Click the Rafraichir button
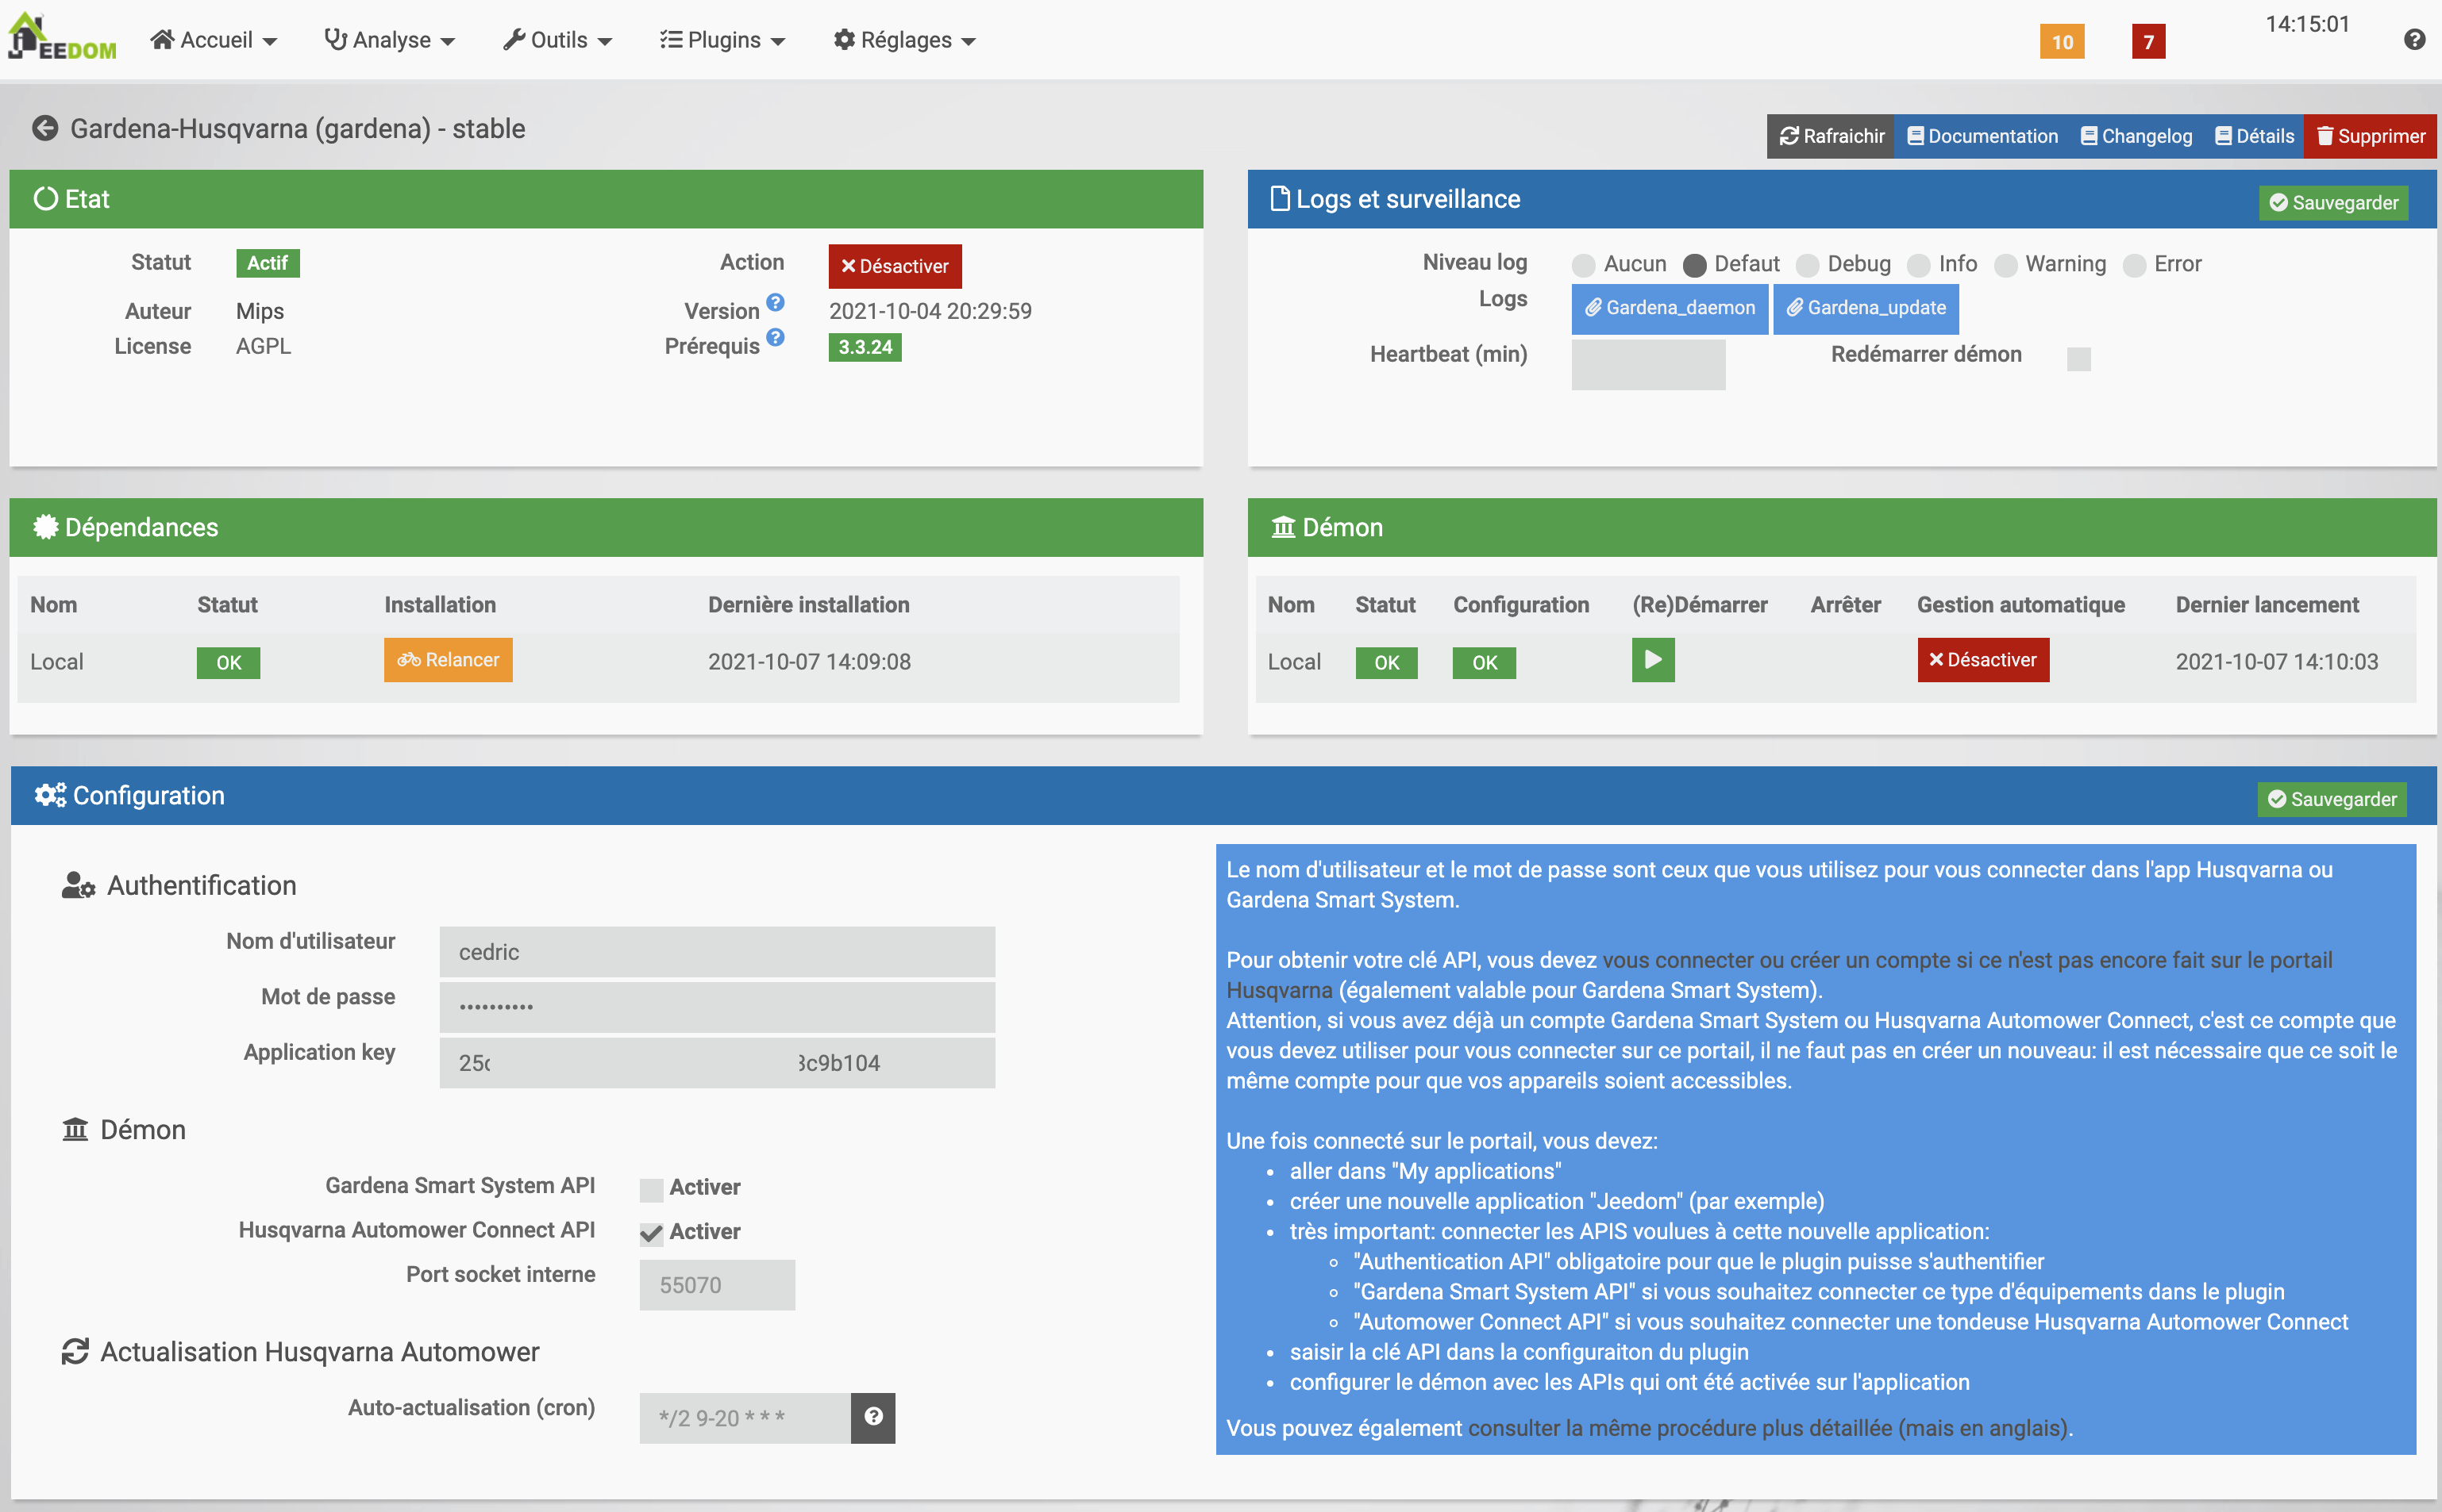Viewport: 2442px width, 1512px height. point(1831,136)
